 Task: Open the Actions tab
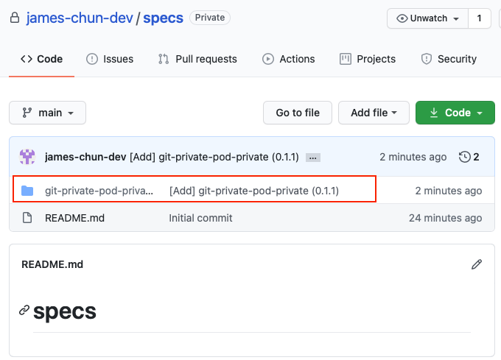coord(289,59)
